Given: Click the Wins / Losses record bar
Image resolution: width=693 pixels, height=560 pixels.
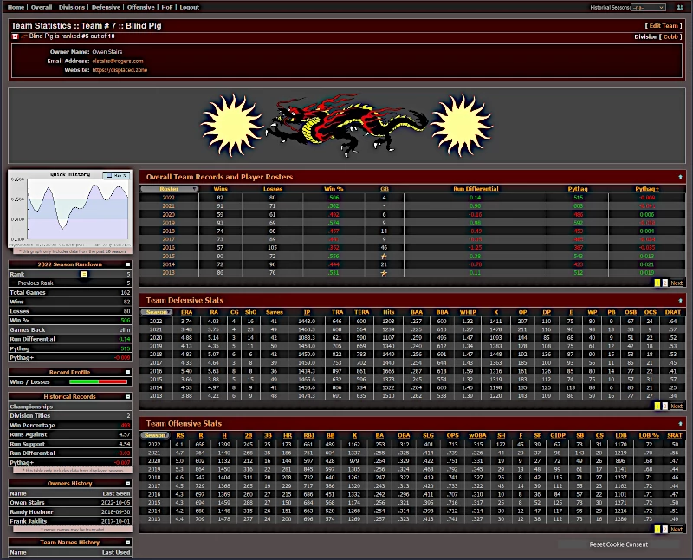Looking at the screenshot, I should (98, 381).
